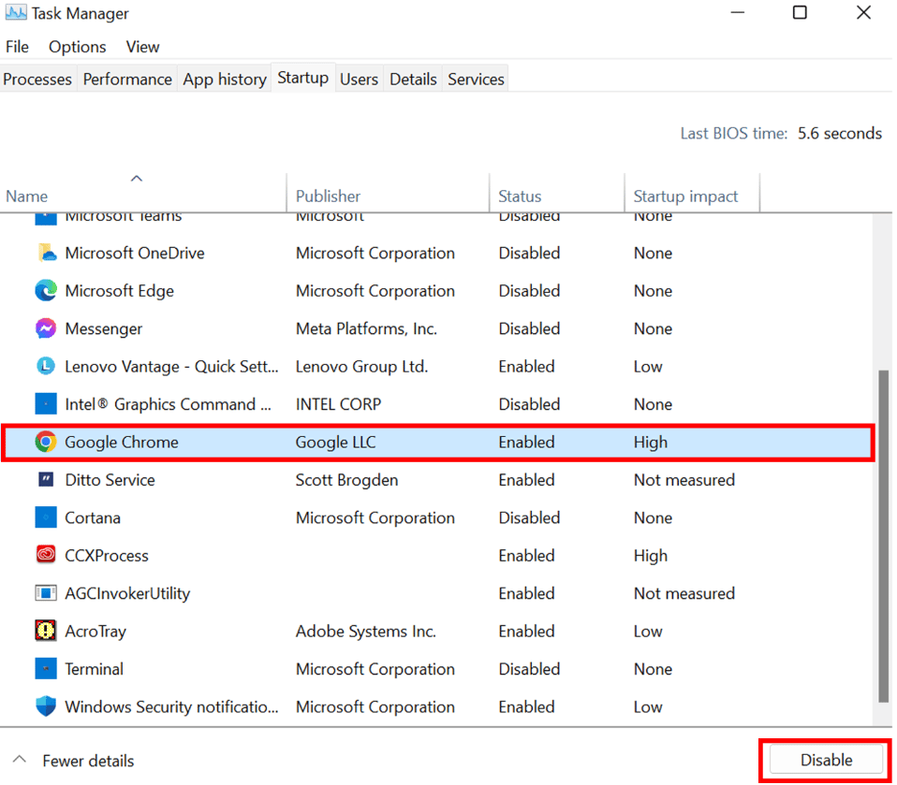The height and width of the screenshot is (785, 897).
Task: Click the Task Manager title bar icon
Action: click(15, 12)
